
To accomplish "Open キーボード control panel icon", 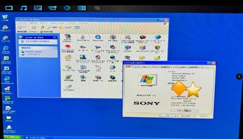I will 83,48.
